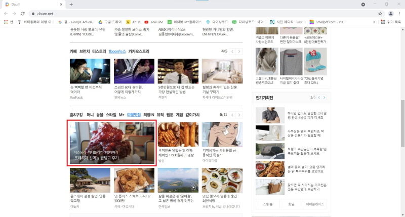
Task: Go to next page of 6/11 section
Action: coord(239,115)
